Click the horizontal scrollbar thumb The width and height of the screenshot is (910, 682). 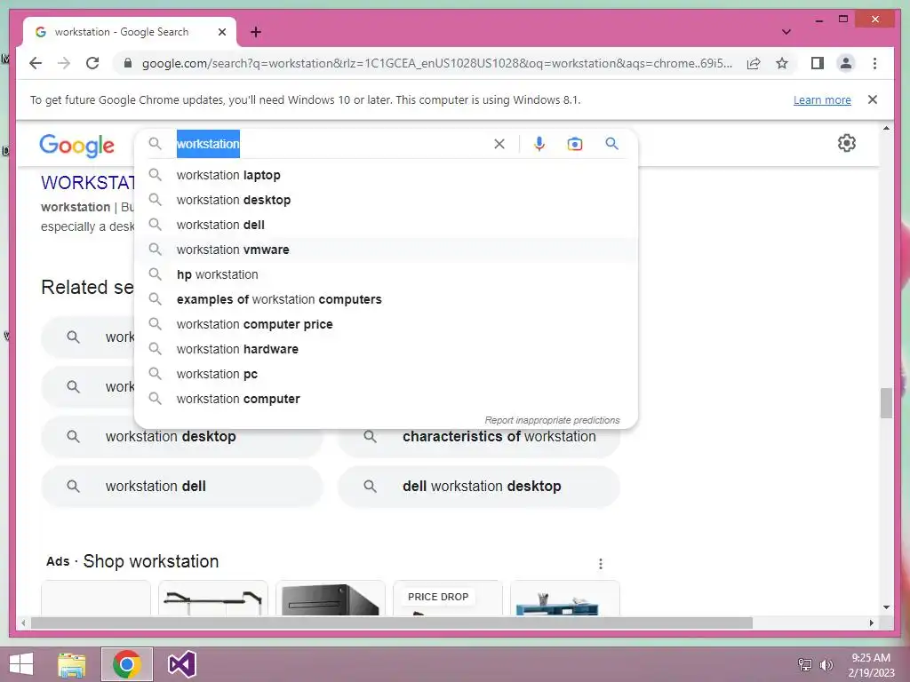click(392, 623)
